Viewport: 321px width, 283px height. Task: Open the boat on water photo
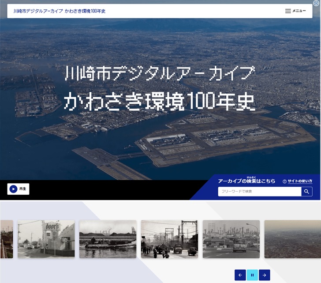(x=108, y=239)
